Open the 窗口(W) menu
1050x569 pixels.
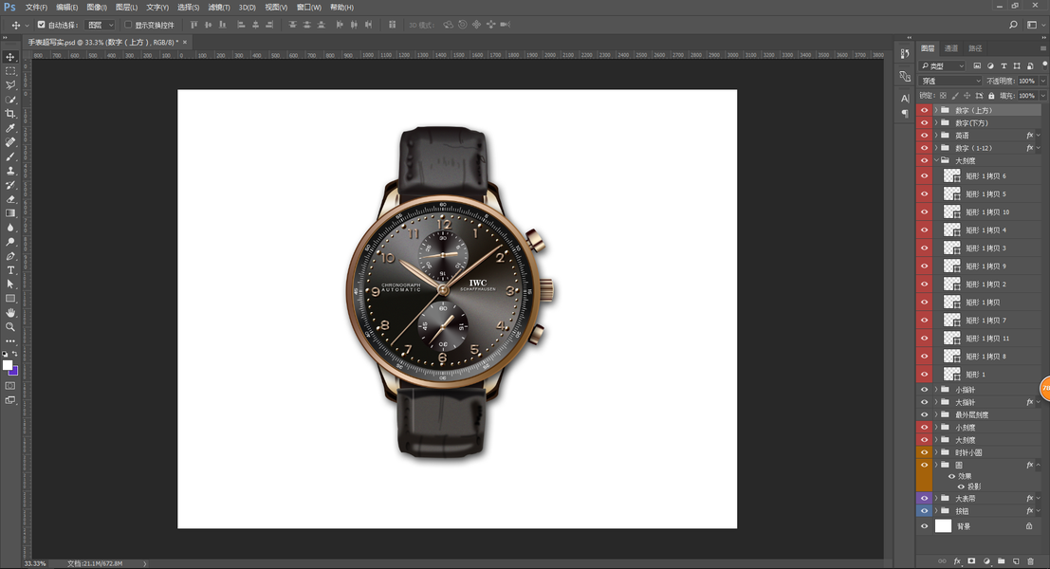[308, 8]
